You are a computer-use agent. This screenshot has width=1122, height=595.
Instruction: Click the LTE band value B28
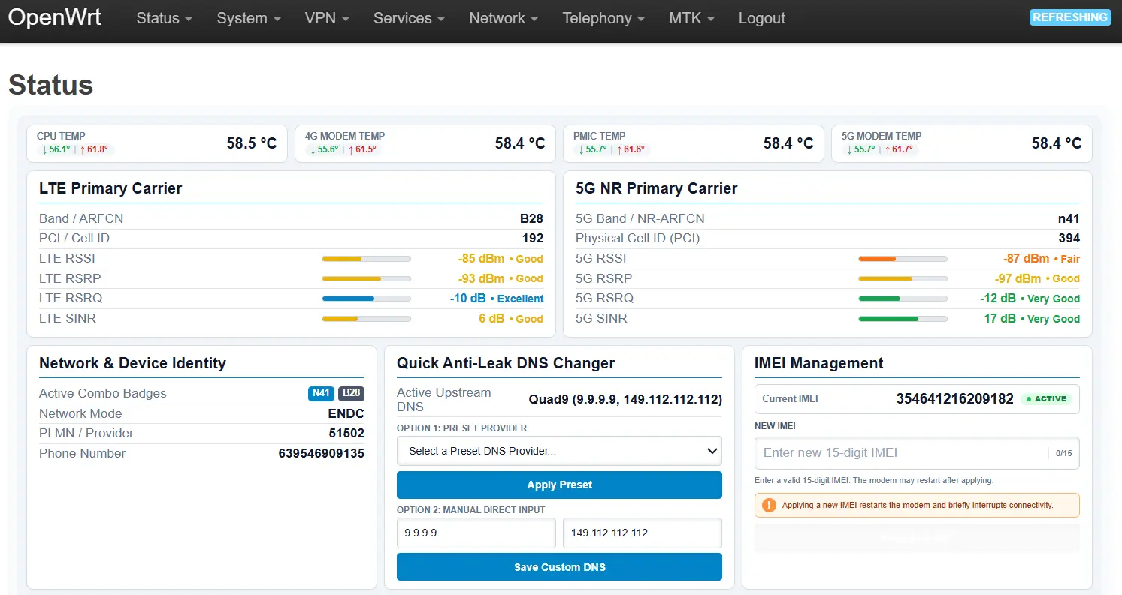(531, 218)
